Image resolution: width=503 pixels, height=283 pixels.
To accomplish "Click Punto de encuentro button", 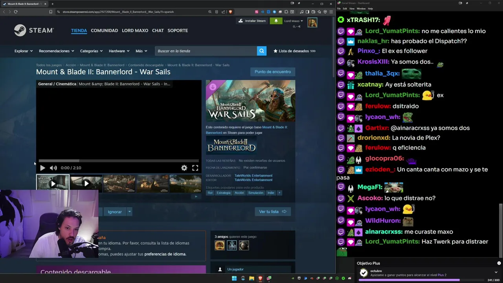I will click(x=273, y=72).
